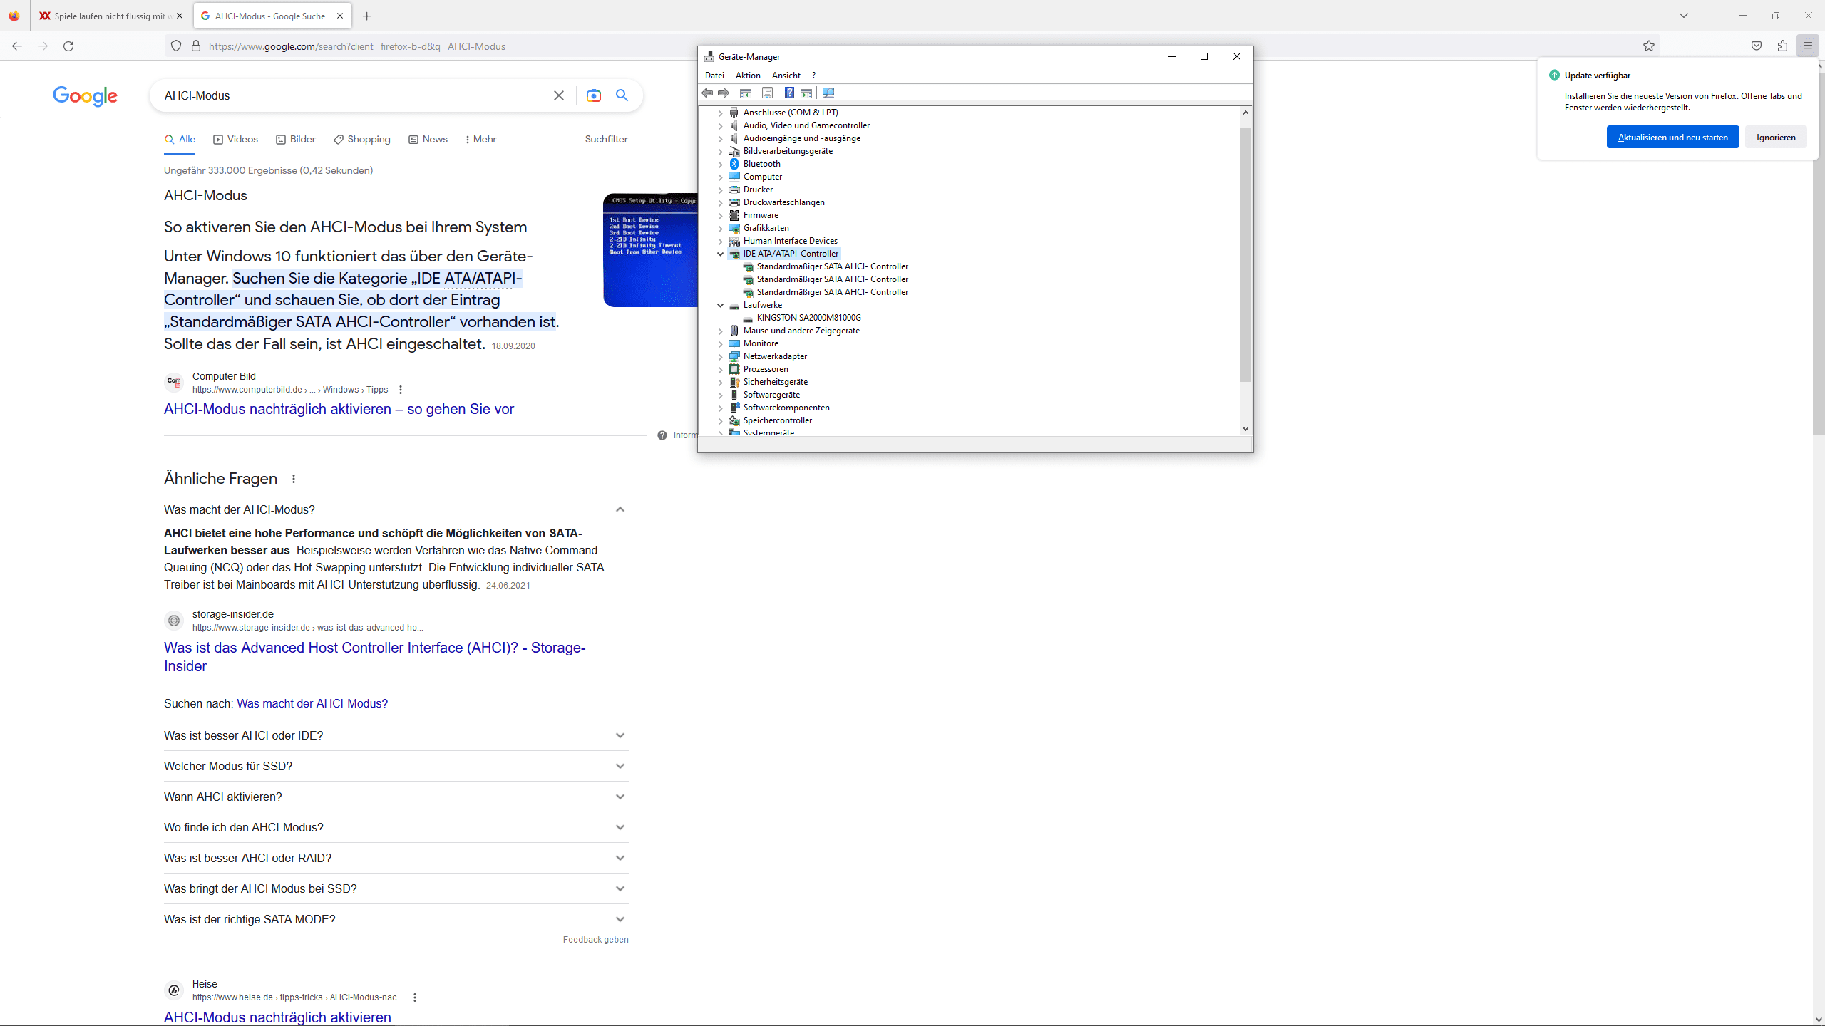Expand the Netzwerkadapter category
This screenshot has width=1825, height=1026.
(720, 356)
